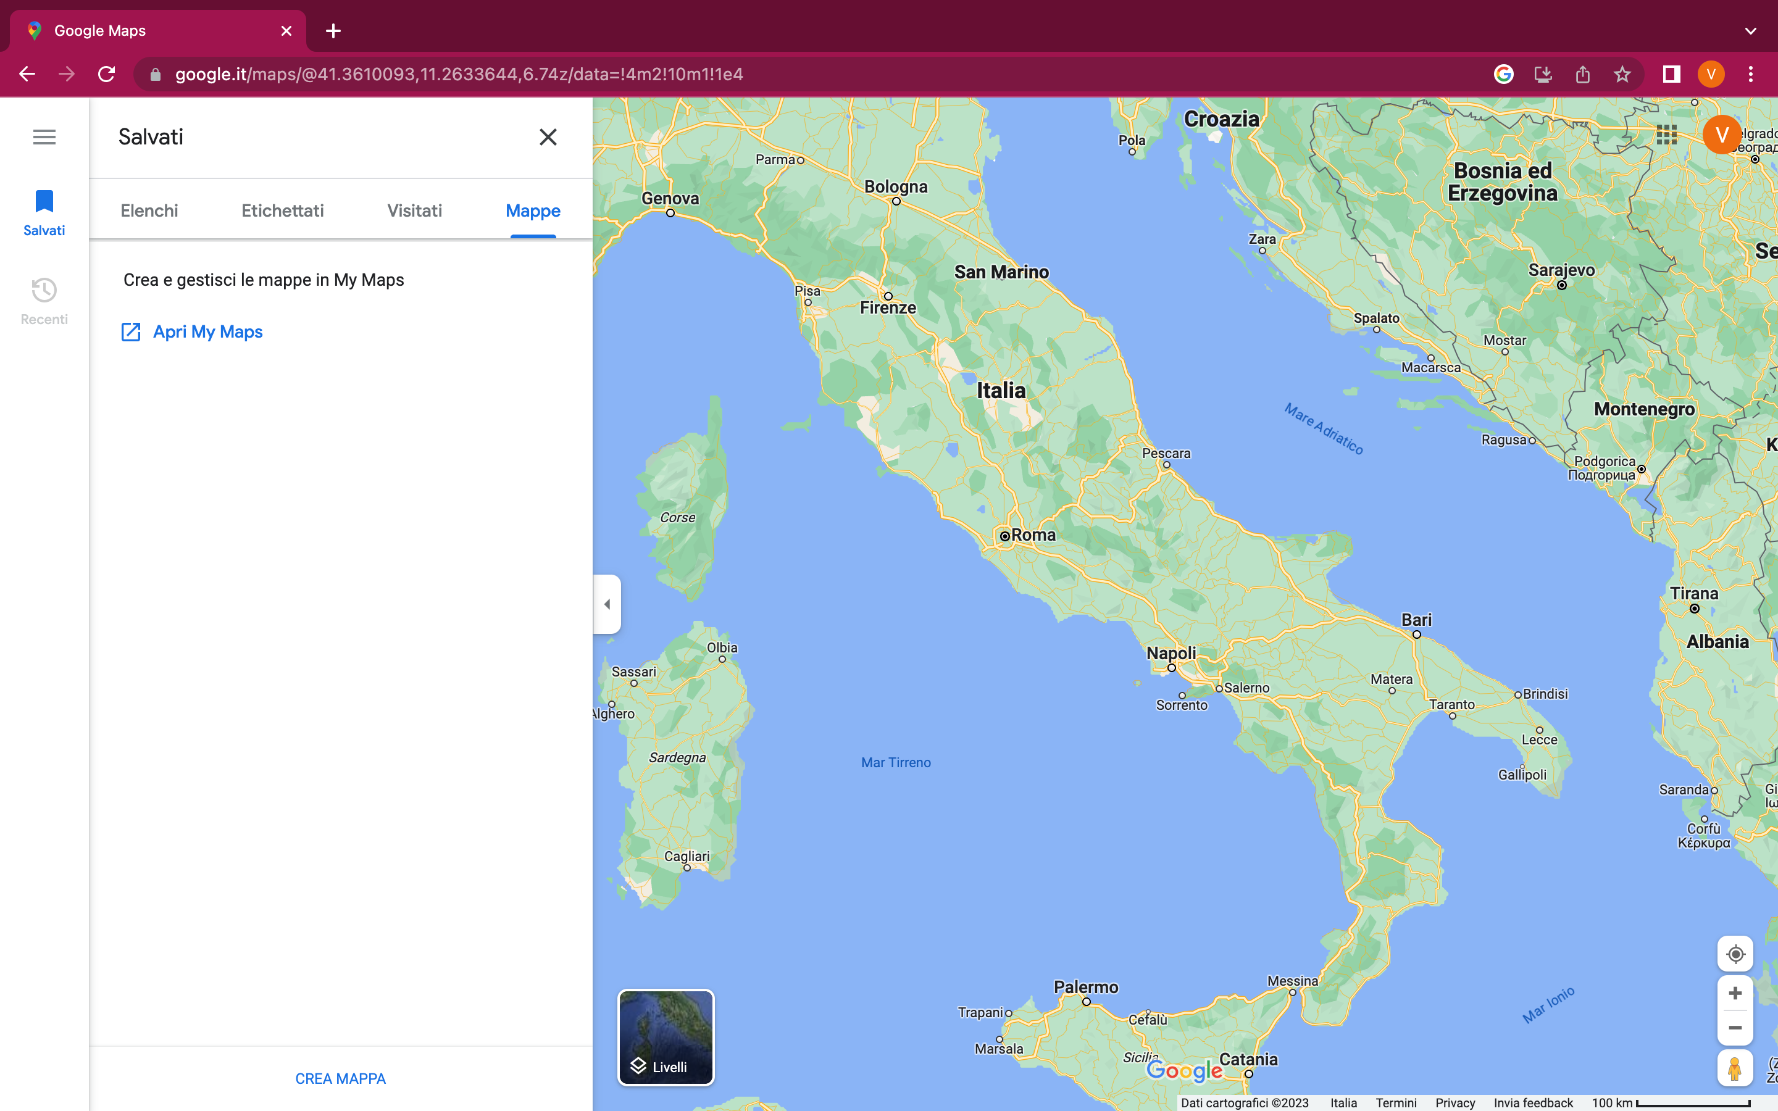This screenshot has height=1111, width=1778.
Task: Open Chrome three-dot menu
Action: (x=1750, y=74)
